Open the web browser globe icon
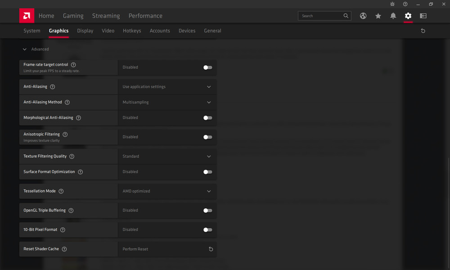450x270 pixels. coord(363,16)
